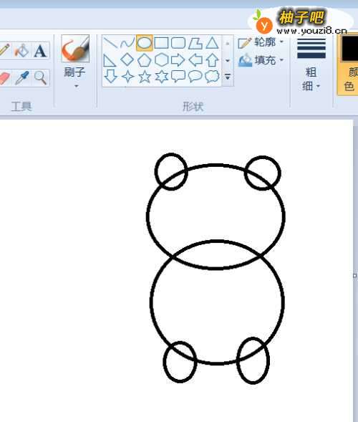Select the fill bucket tool

pyautogui.click(x=21, y=50)
